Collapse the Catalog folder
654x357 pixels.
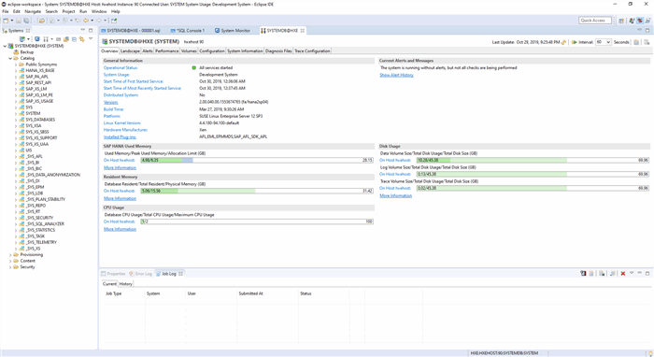[x=10, y=58]
